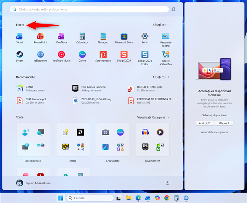The height and width of the screenshot is (203, 247).
Task: Click the Start menu search field
Action: tap(89, 9)
